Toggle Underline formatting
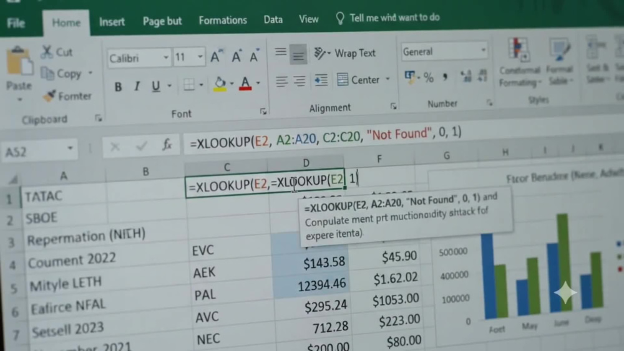The height and width of the screenshot is (351, 624). point(155,86)
